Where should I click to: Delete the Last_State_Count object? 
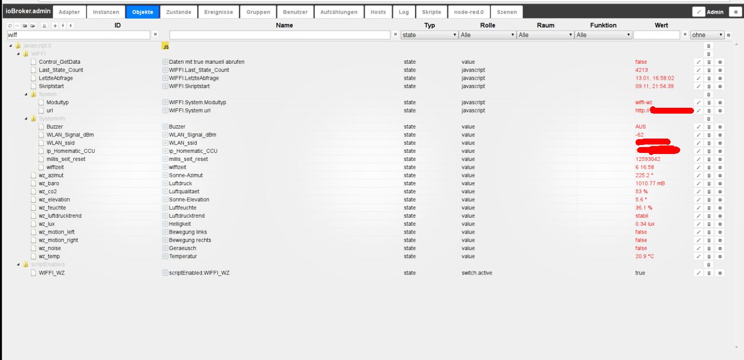point(709,70)
